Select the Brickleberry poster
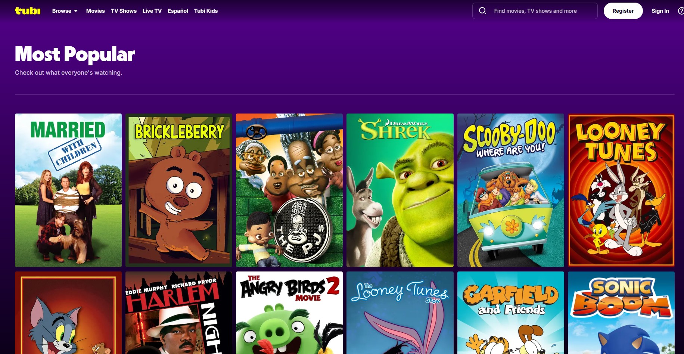Screen dimensions: 684x354 coord(179,190)
